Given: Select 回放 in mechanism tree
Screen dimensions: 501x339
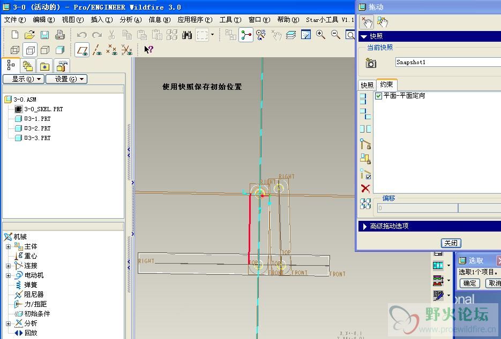Looking at the screenshot, I should point(31,333).
